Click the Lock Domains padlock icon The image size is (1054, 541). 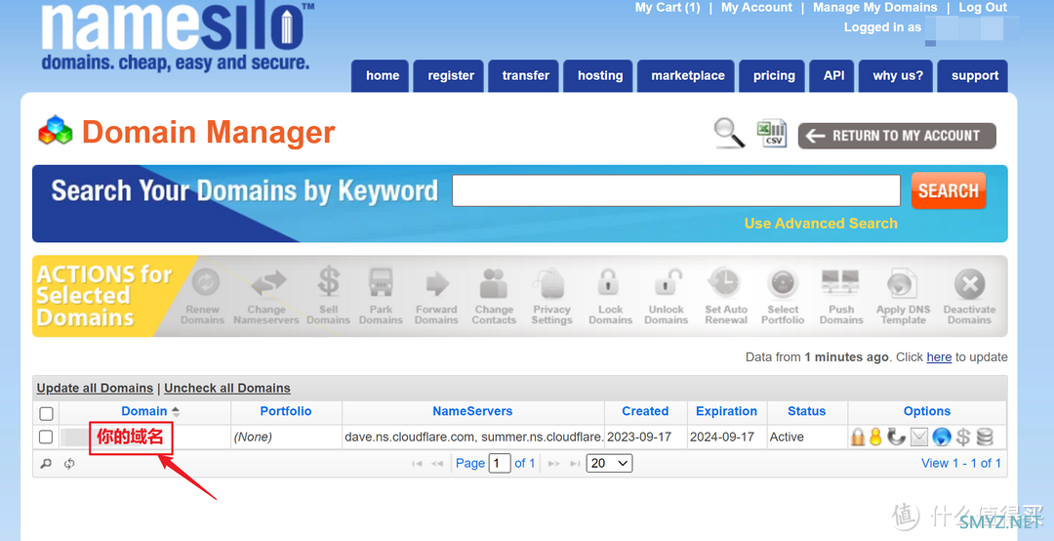coord(608,282)
